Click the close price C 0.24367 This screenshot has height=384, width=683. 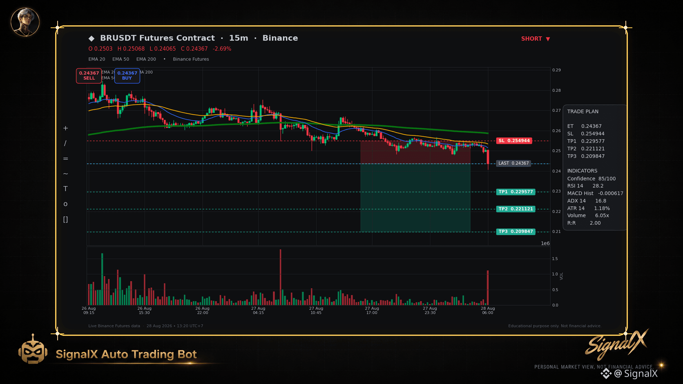tap(194, 49)
